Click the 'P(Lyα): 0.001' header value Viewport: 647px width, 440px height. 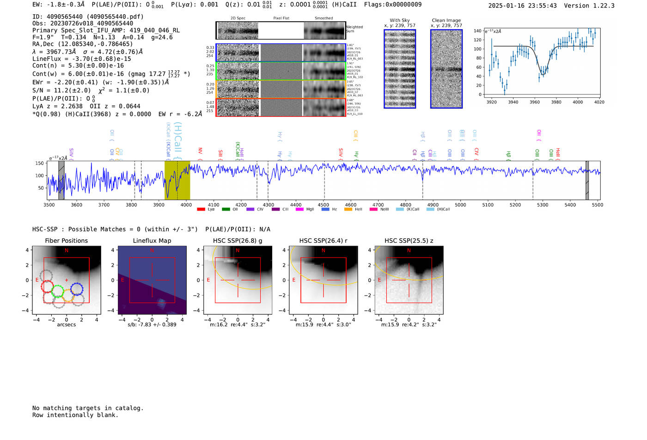pos(195,5)
